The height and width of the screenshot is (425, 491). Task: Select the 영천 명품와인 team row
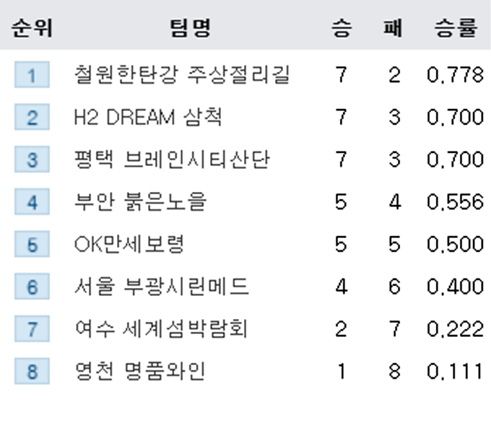245,371
